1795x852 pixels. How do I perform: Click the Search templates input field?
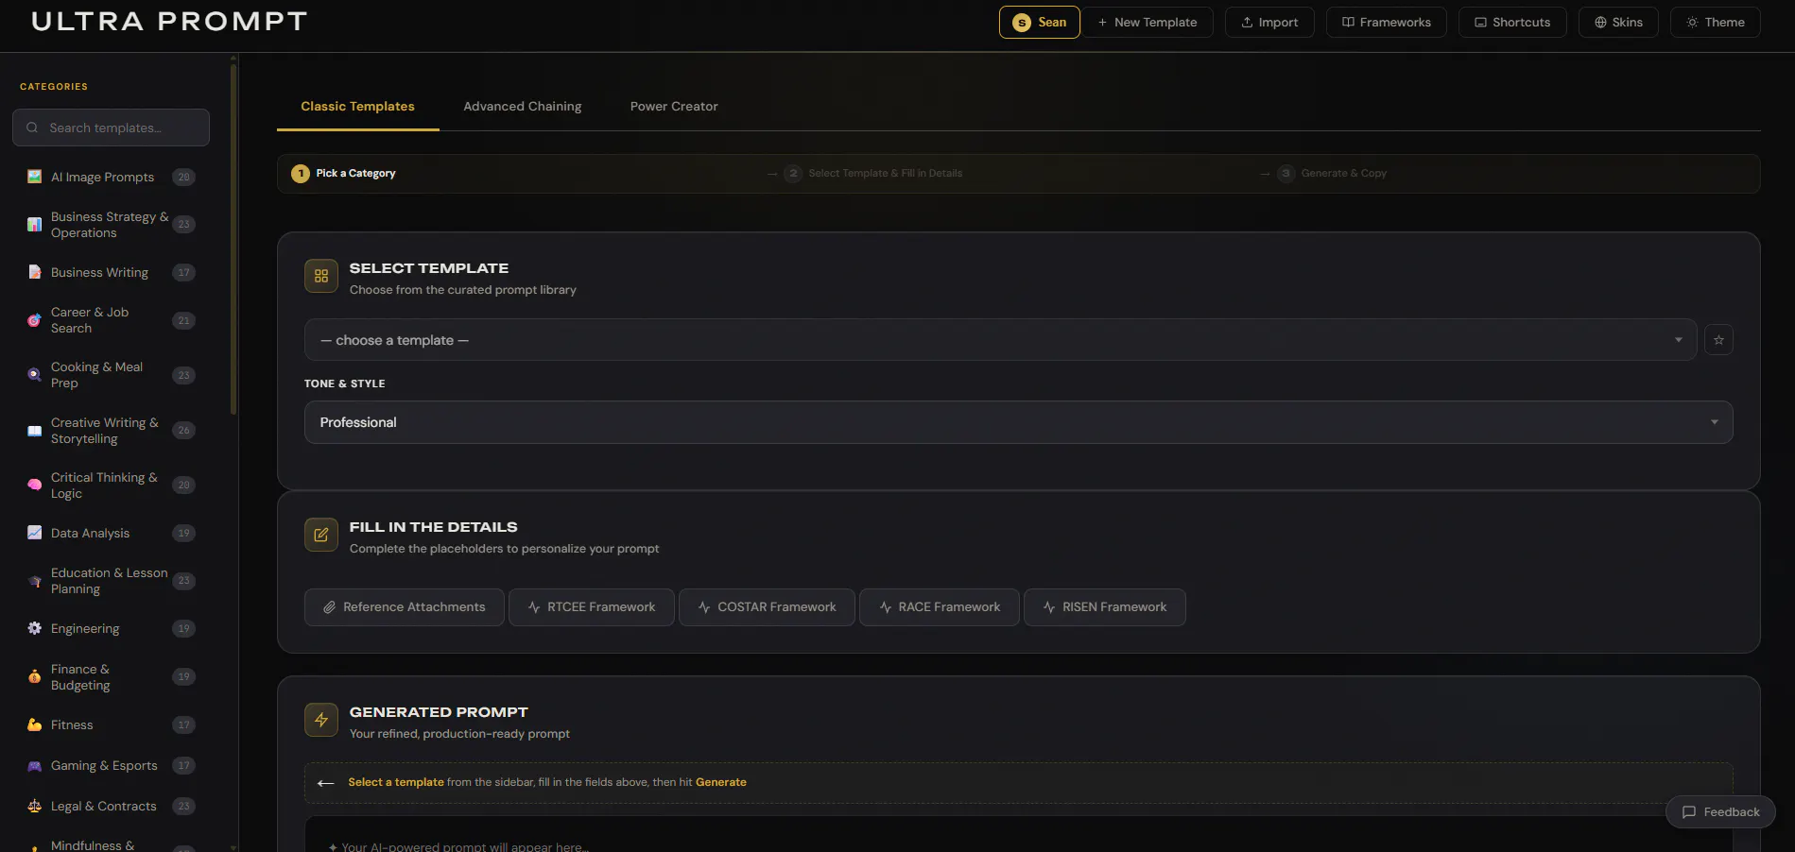(x=111, y=128)
